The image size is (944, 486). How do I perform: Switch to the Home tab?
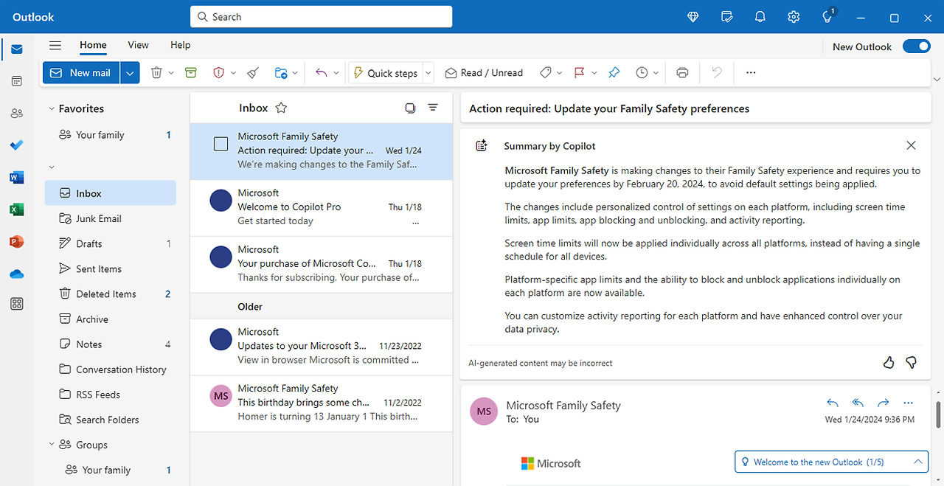(x=93, y=45)
